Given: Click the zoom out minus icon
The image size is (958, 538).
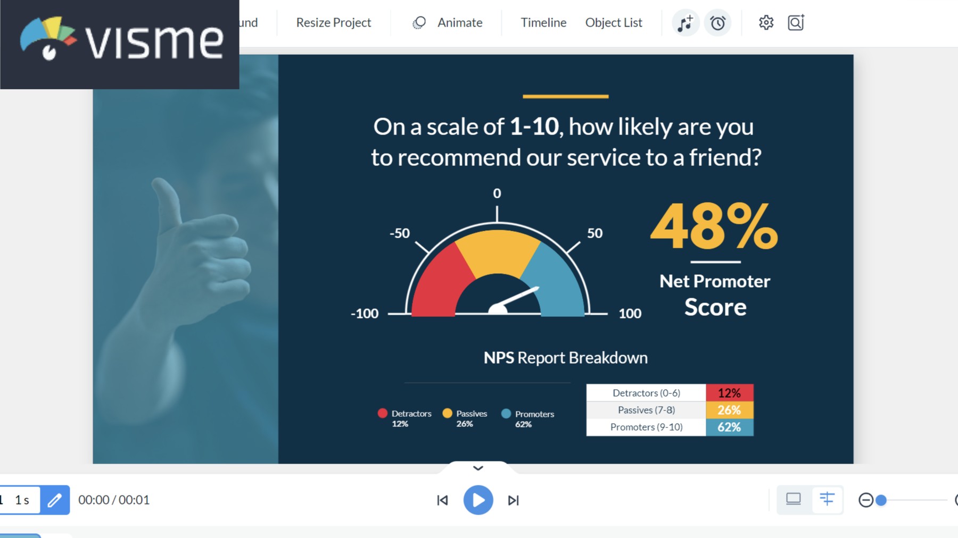Looking at the screenshot, I should click(x=865, y=500).
